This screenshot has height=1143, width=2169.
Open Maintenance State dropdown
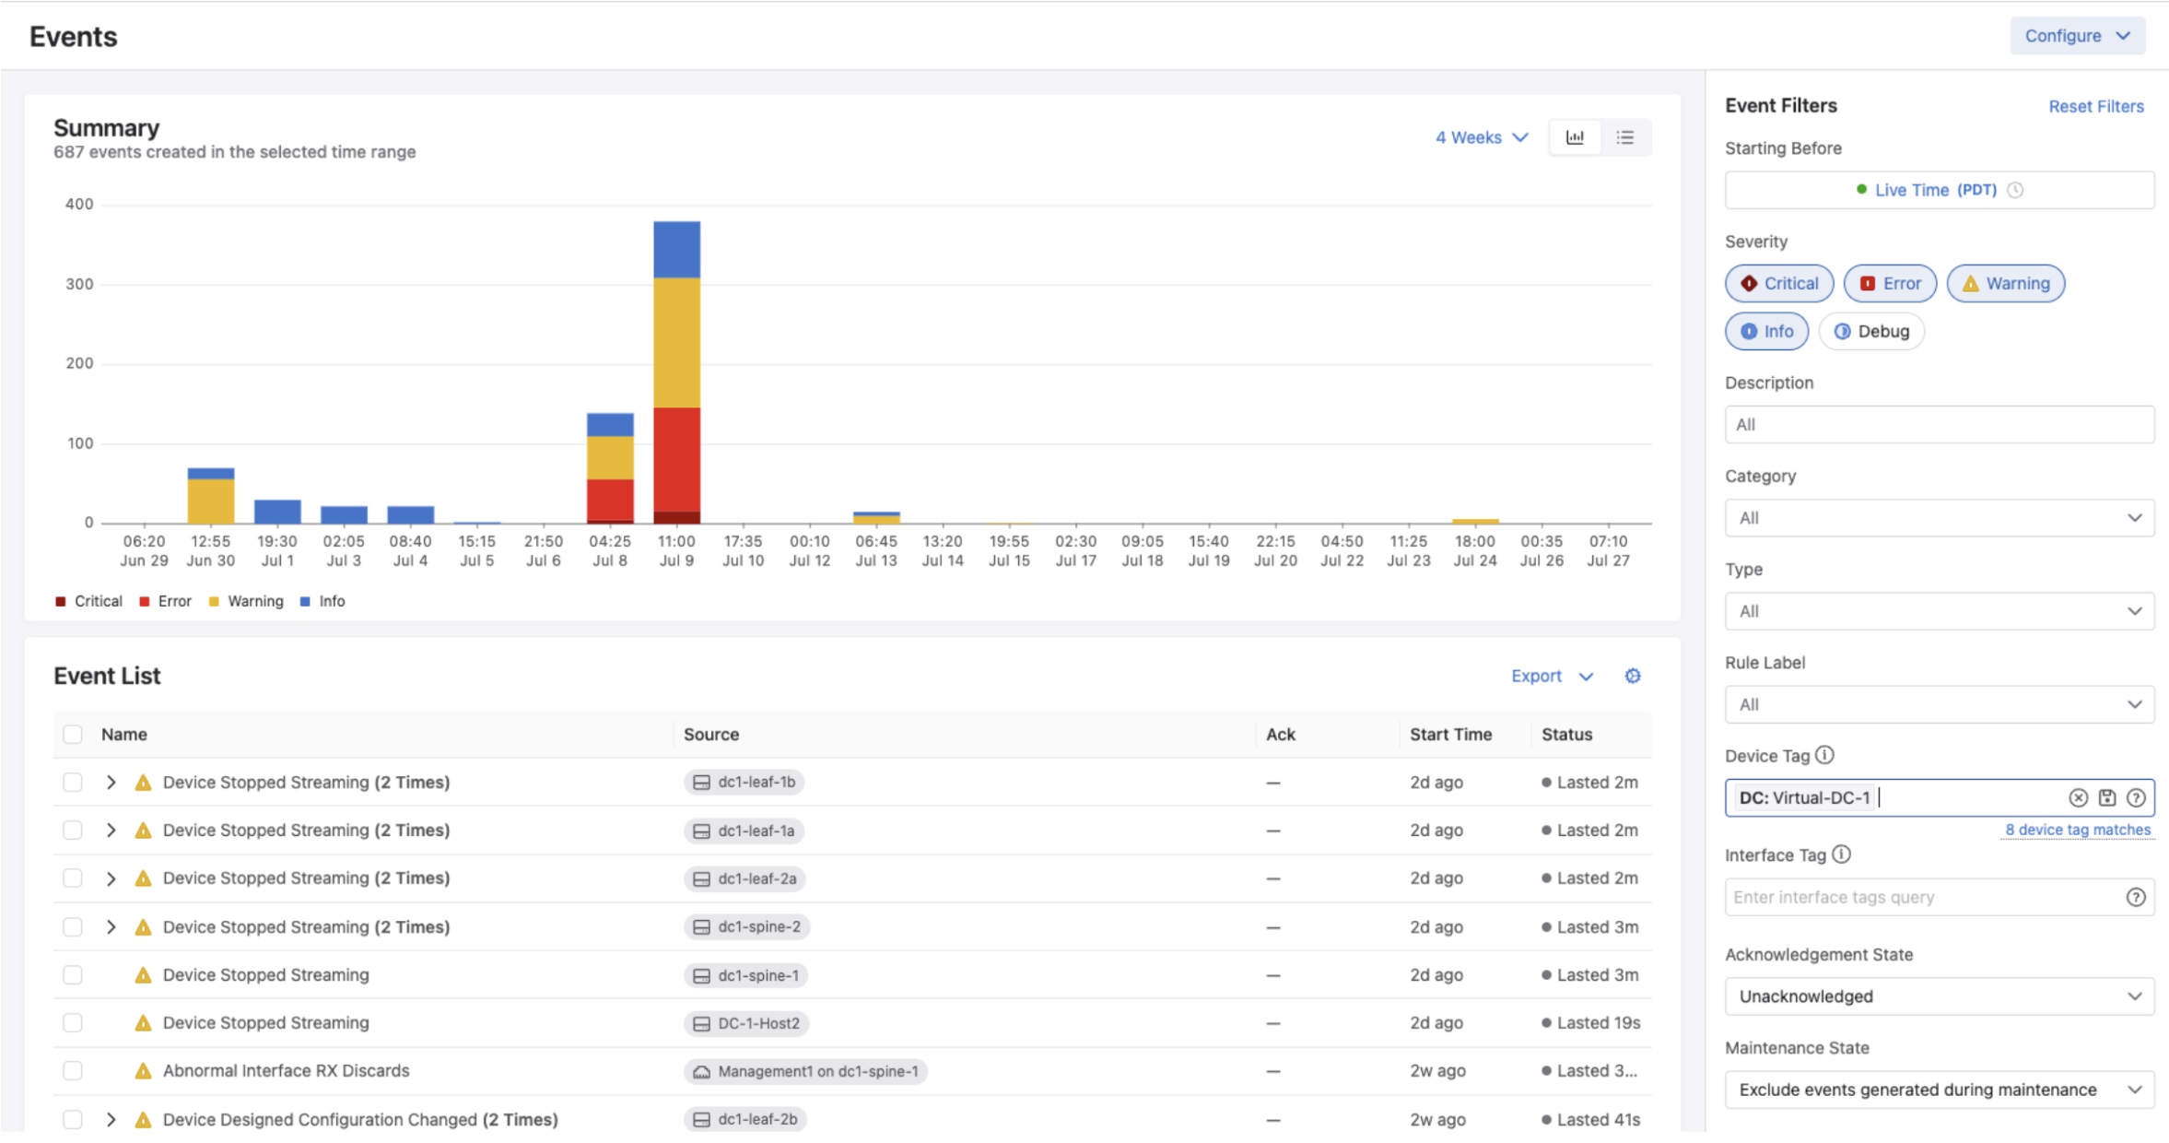1940,1090
